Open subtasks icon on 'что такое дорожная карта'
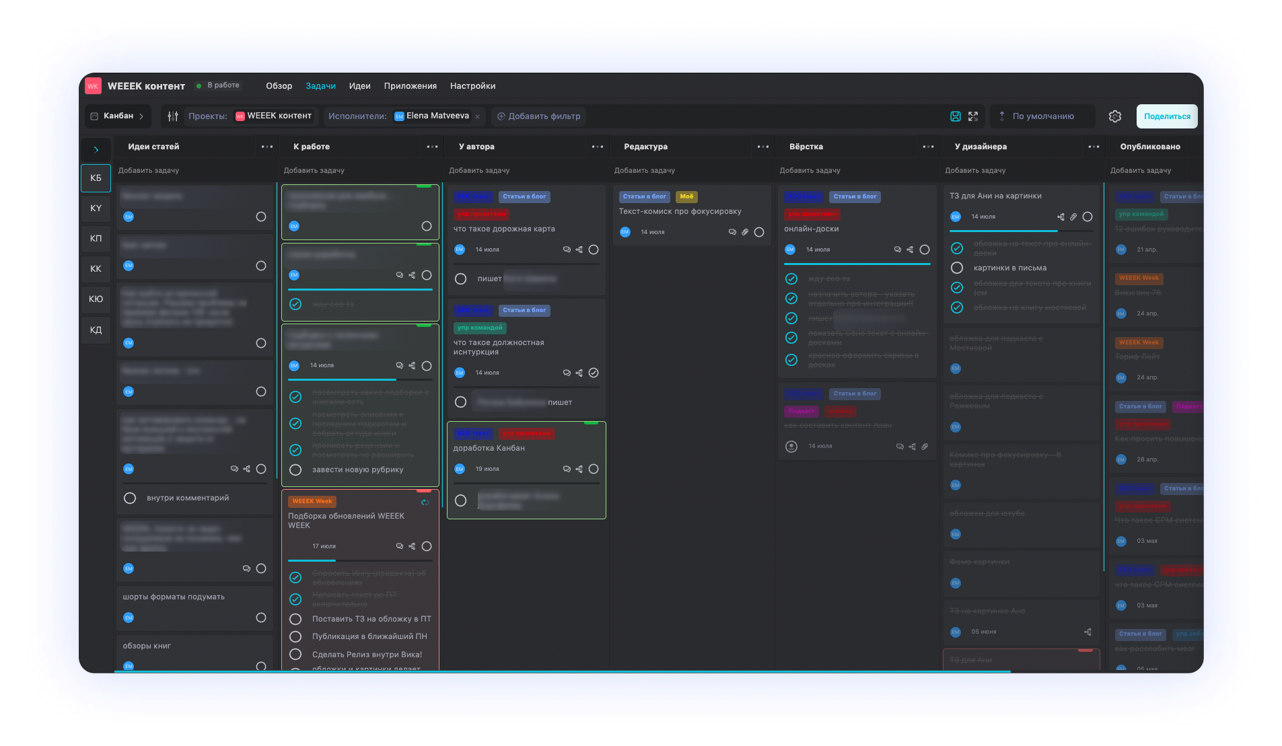The width and height of the screenshot is (1282, 746). tap(579, 250)
